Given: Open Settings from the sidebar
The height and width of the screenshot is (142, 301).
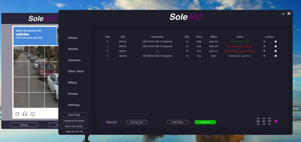Looking at the screenshot, I should [x=74, y=105].
